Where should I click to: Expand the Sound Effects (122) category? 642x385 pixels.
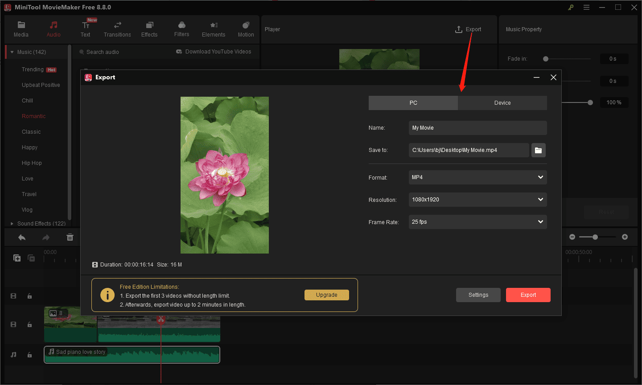pyautogui.click(x=12, y=224)
